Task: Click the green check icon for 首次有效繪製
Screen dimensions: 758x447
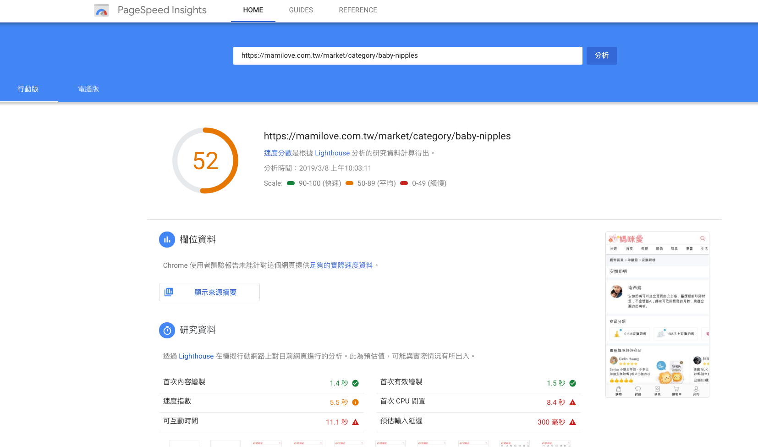Action: point(572,383)
